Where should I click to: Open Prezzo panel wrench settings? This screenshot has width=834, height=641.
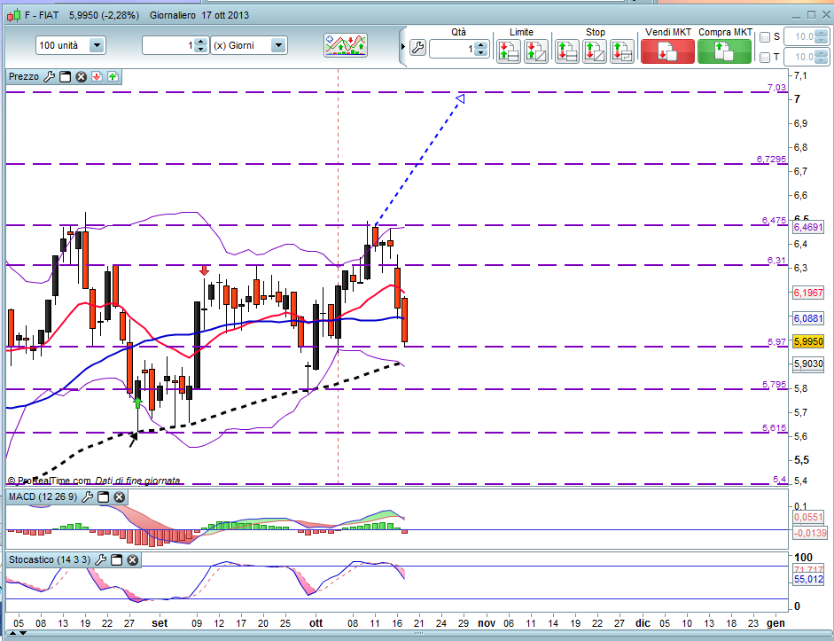pyautogui.click(x=49, y=76)
